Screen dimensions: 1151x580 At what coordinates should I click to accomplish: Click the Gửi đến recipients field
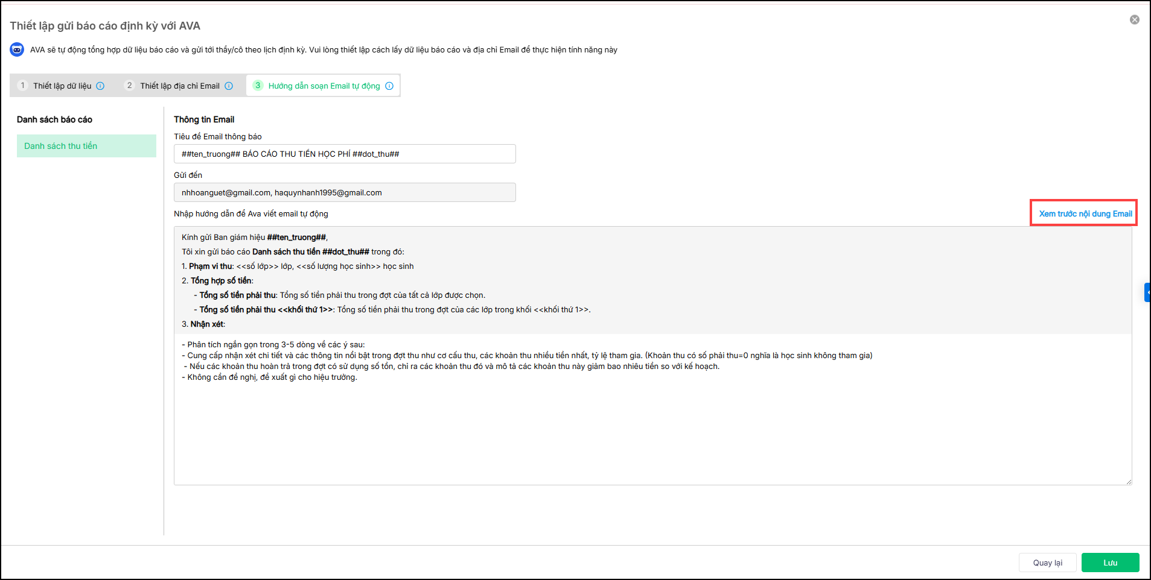click(345, 193)
